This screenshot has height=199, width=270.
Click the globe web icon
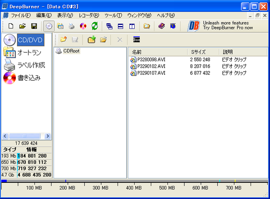(173, 26)
